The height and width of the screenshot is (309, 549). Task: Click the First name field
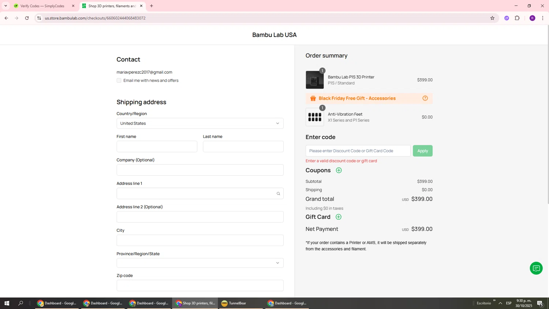point(157,146)
